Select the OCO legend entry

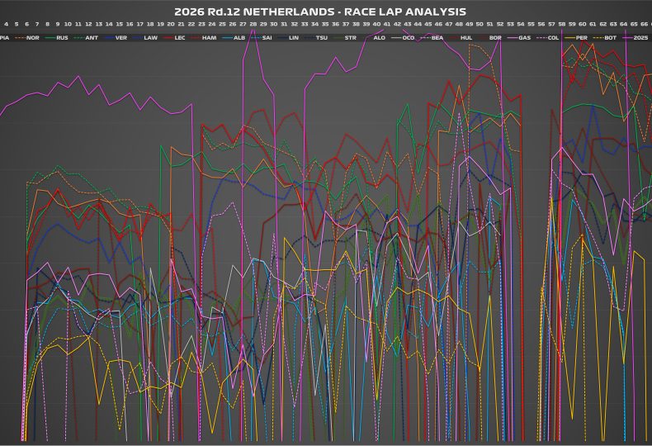[403, 38]
